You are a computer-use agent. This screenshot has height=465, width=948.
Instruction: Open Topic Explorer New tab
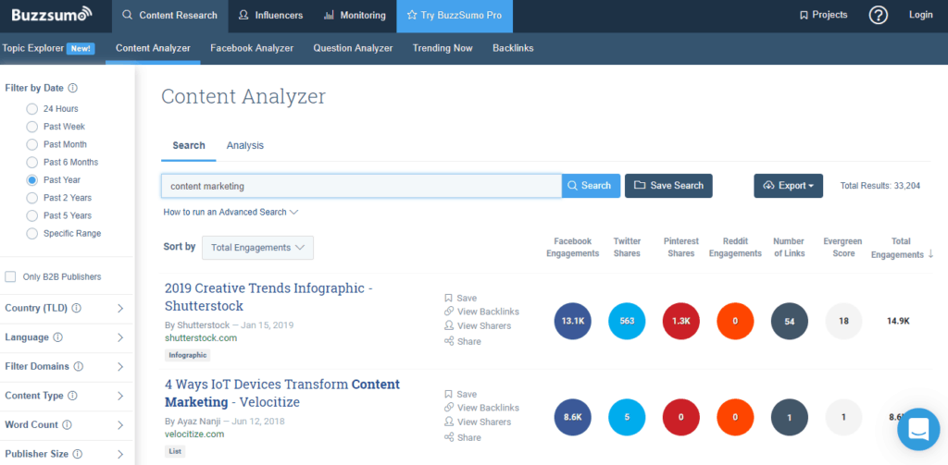pos(48,48)
